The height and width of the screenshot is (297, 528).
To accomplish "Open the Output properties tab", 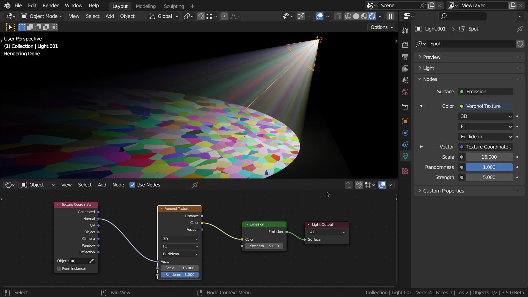I will pos(405,57).
